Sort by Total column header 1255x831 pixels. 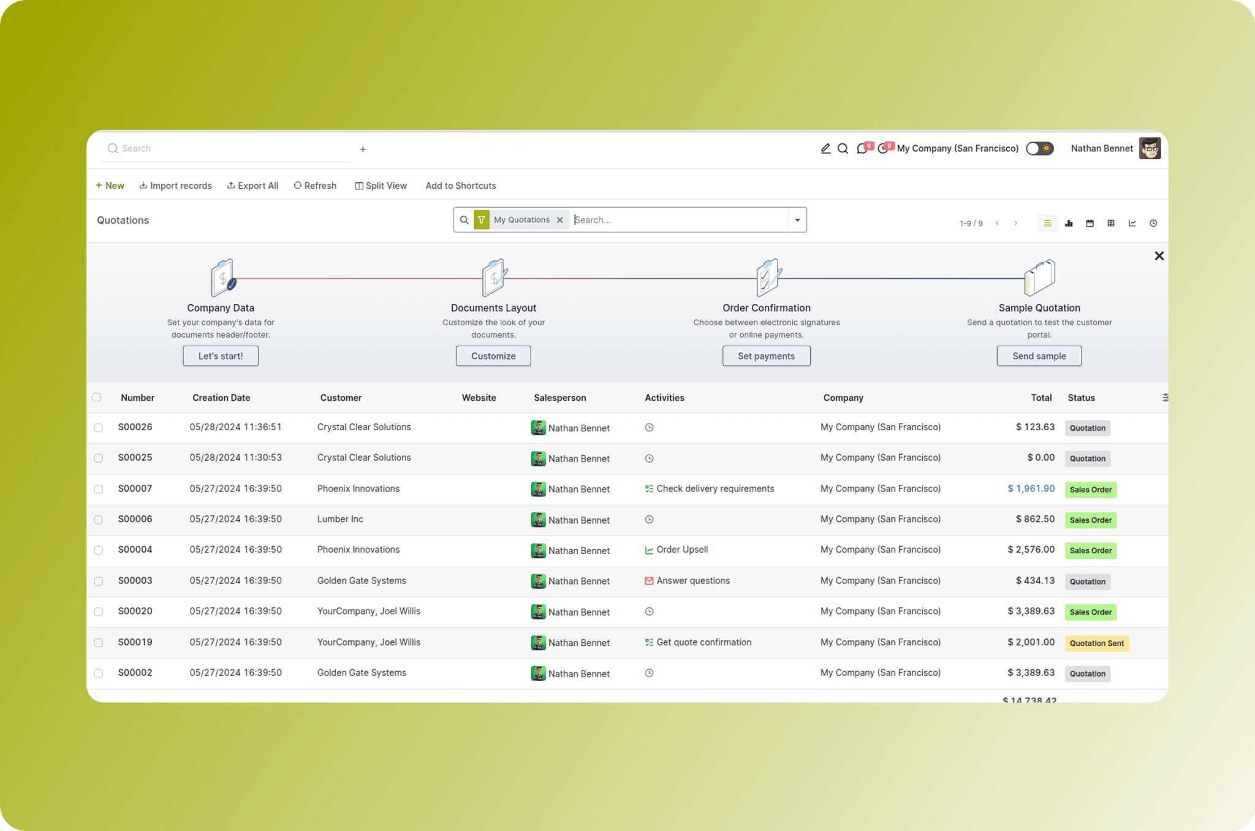click(1041, 398)
